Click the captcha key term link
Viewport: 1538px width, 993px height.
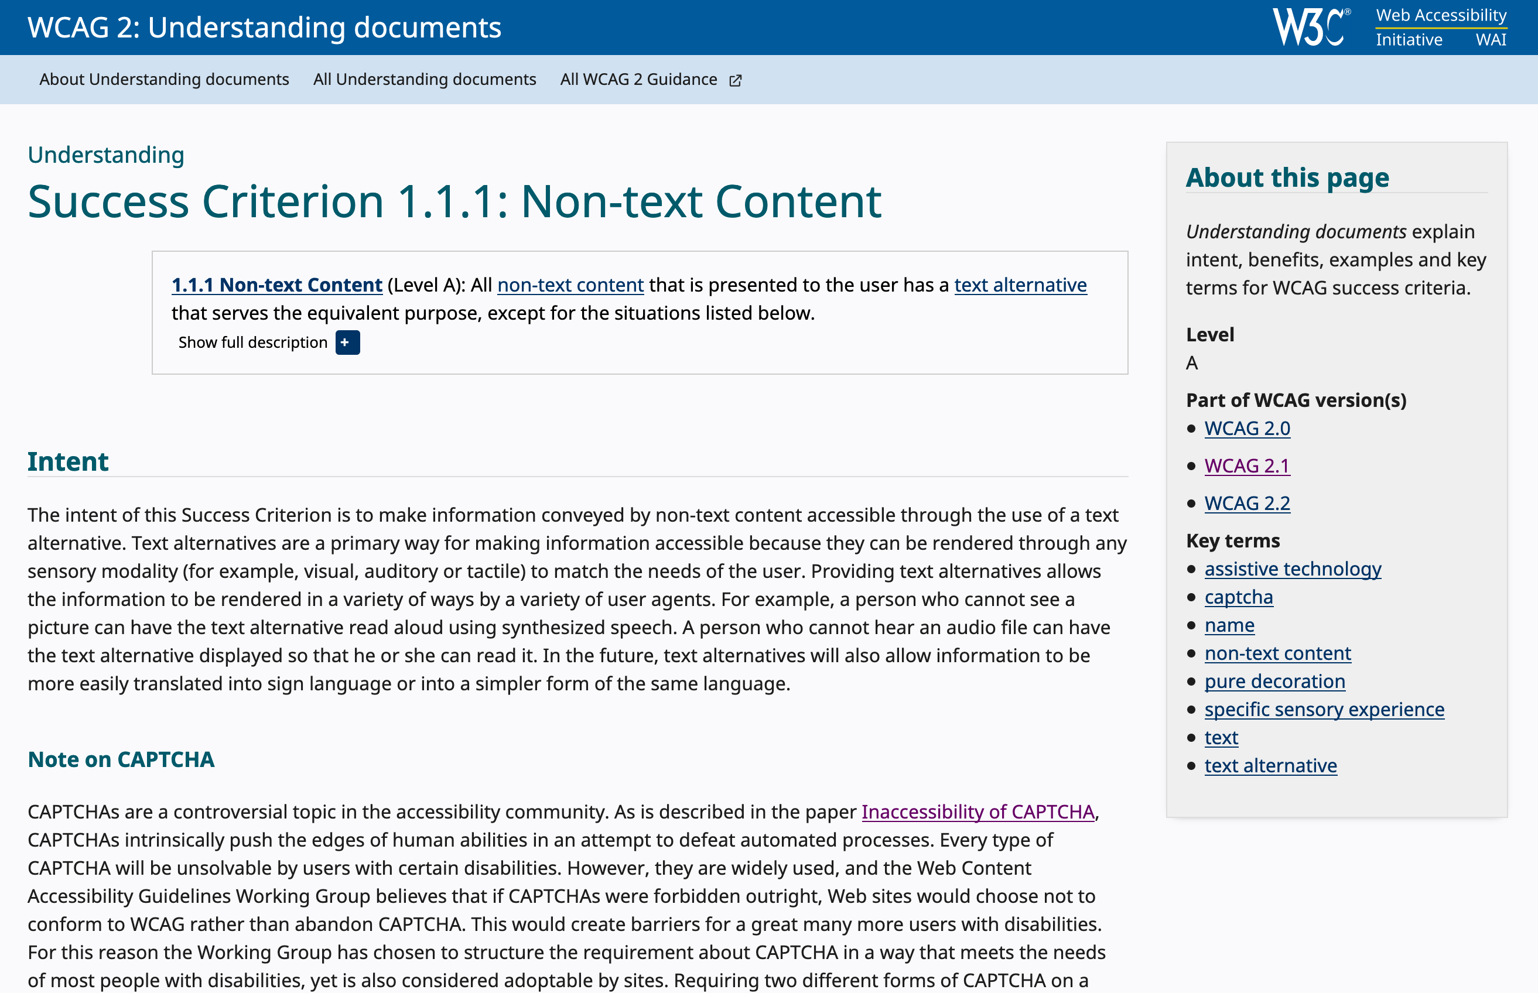click(1238, 597)
